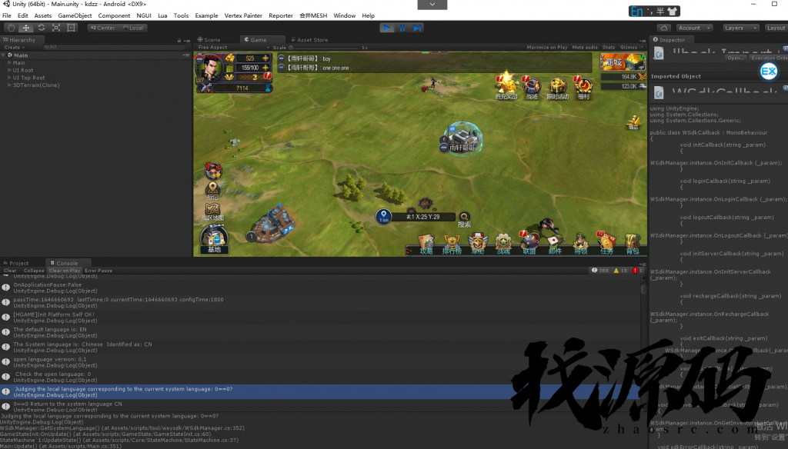The image size is (788, 449).
Task: Open the NGUI menu
Action: tap(144, 15)
